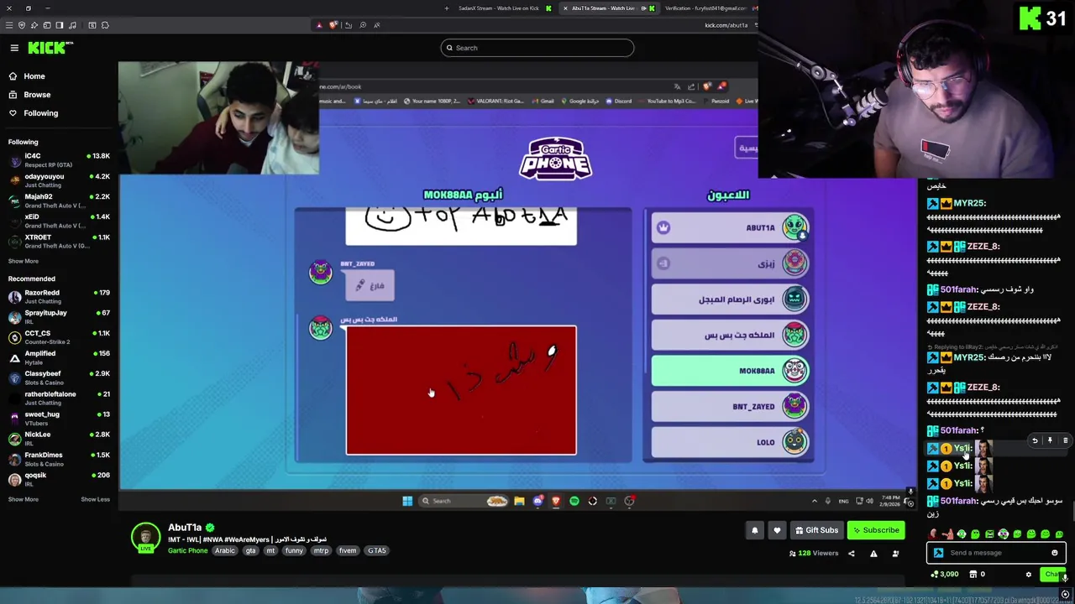The width and height of the screenshot is (1075, 604).
Task: Select the Arabic tag
Action: [x=225, y=550]
